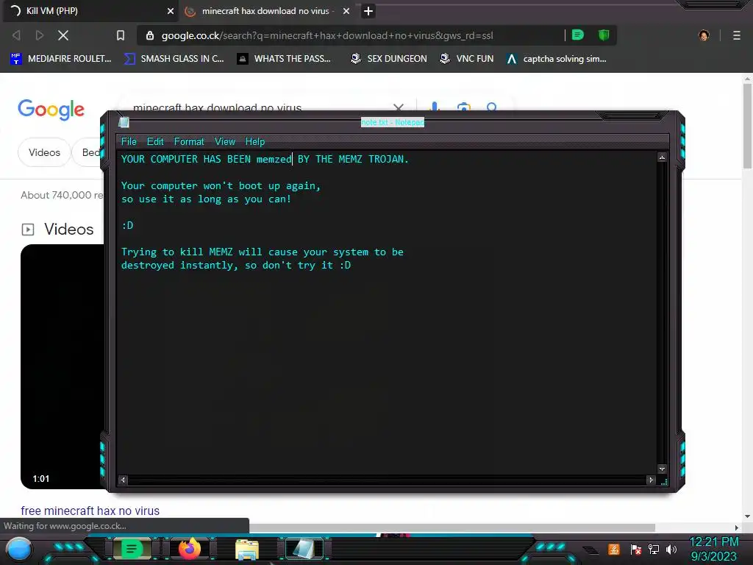The height and width of the screenshot is (565, 753).
Task: Open WHATS THE PASS... bookmark
Action: pyautogui.click(x=285, y=59)
